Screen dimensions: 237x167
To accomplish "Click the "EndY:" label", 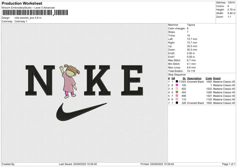I will click(x=171, y=57).
